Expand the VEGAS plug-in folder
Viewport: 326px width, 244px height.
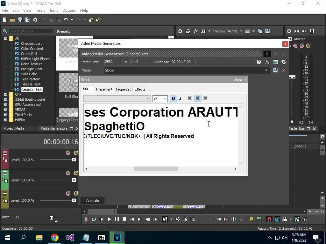(x=5, y=110)
